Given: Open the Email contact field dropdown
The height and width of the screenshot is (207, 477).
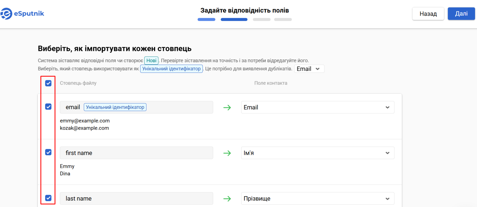Looking at the screenshot, I should (317, 107).
